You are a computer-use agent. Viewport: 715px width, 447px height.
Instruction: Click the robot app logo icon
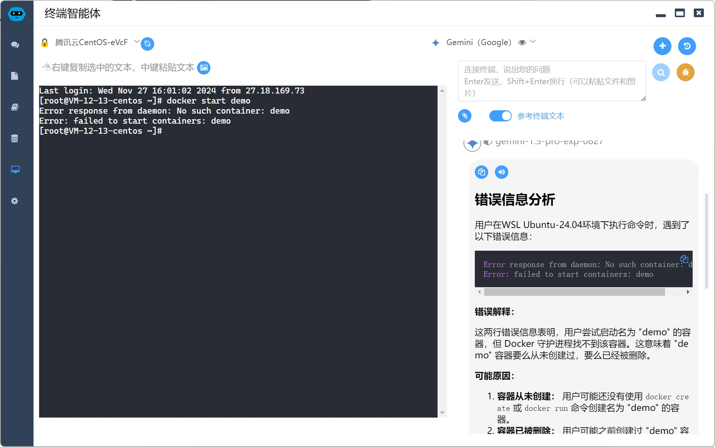pyautogui.click(x=16, y=14)
